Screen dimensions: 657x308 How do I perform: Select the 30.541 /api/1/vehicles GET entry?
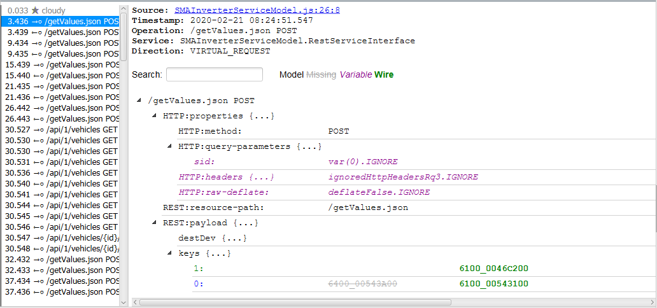coord(60,195)
